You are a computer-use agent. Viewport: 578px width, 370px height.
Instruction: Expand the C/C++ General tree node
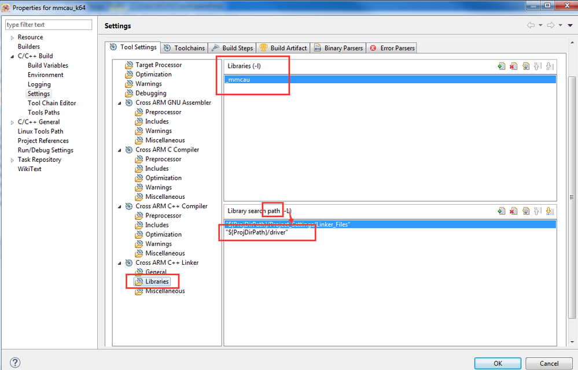tap(12, 122)
